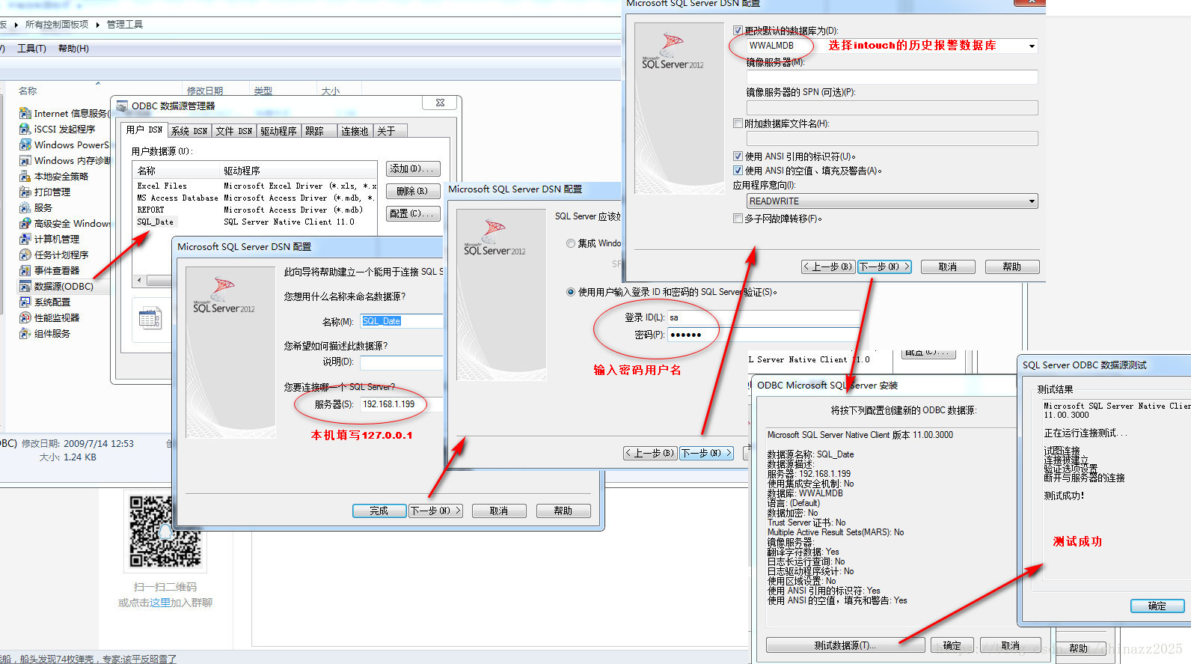Select the 打印管理 icon
The image size is (1191, 664).
pos(25,192)
